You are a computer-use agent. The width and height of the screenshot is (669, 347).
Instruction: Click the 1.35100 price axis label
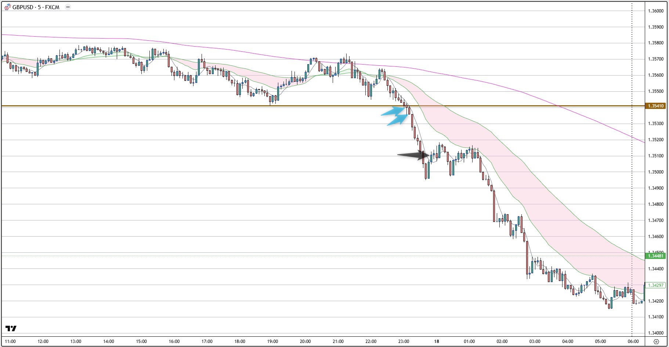click(656, 156)
